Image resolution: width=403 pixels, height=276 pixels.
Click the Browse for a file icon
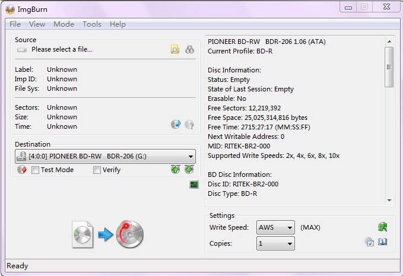(175, 49)
